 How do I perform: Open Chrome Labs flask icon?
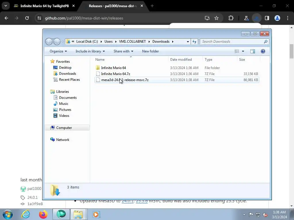[246, 18]
